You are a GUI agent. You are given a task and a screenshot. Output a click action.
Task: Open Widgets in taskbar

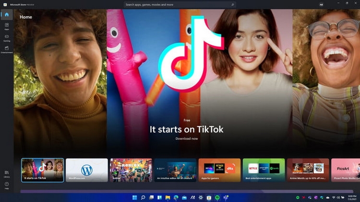point(159,197)
